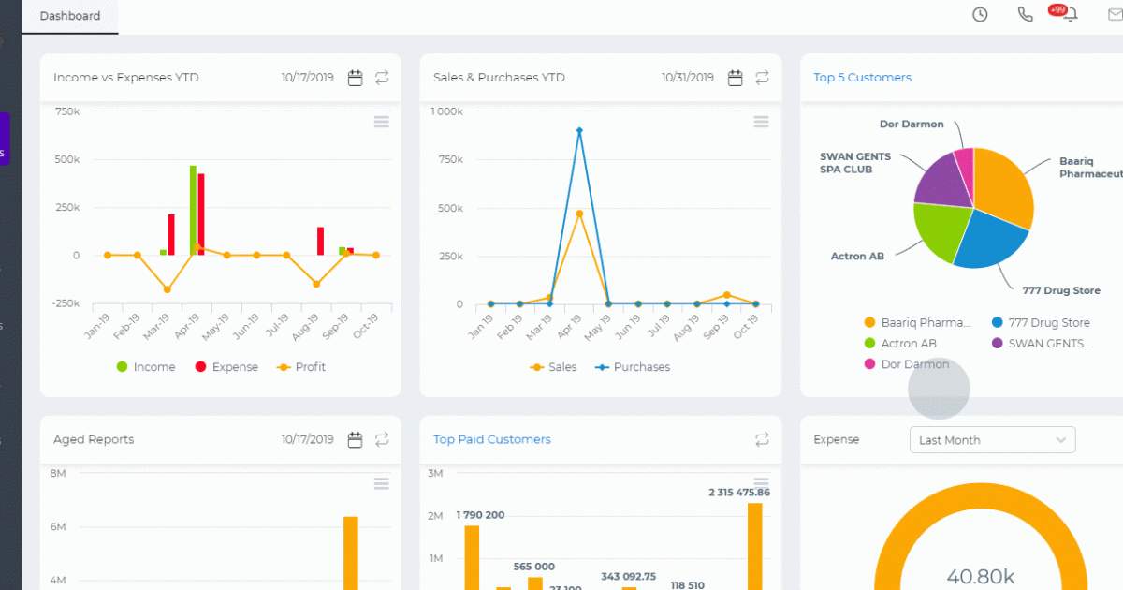The image size is (1123, 590).
Task: Toggle Purchases series in chart legend
Action: (x=633, y=367)
